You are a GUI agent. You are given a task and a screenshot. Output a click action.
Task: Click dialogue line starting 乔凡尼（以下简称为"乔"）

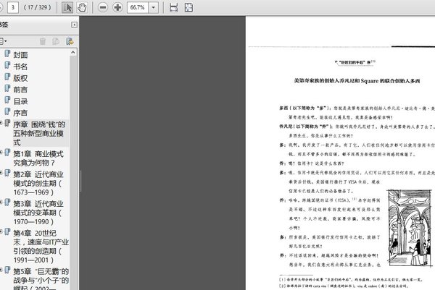(357, 127)
